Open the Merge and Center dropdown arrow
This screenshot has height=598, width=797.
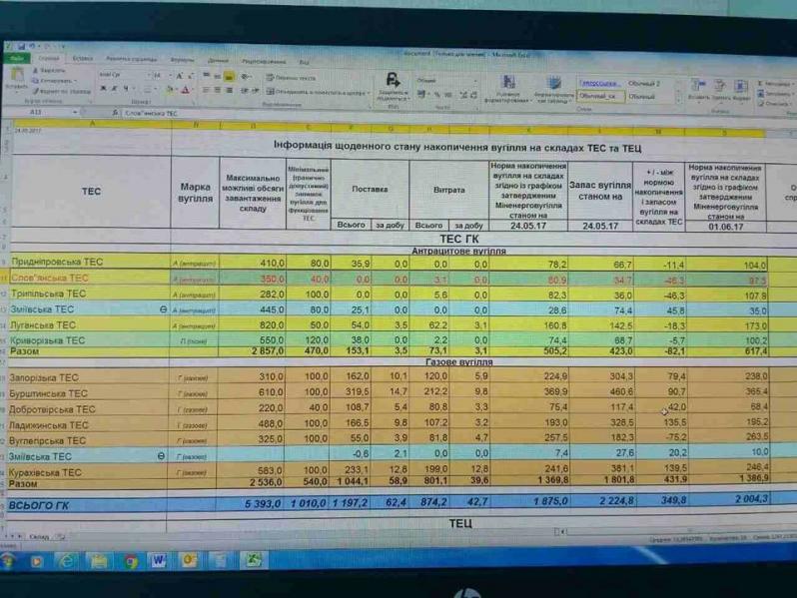point(369,92)
